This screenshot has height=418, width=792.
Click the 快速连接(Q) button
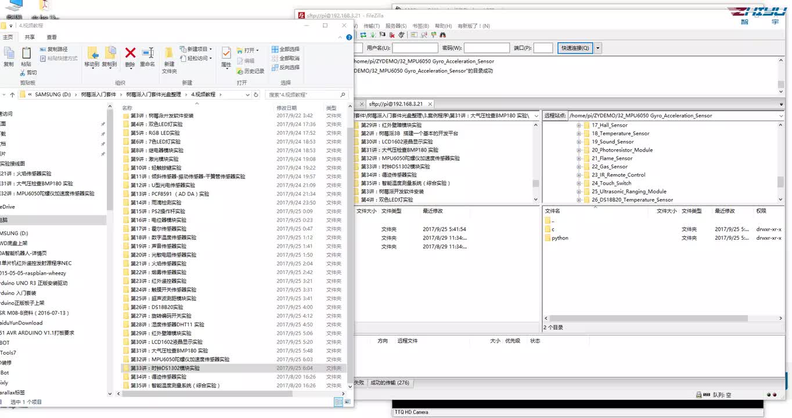(575, 48)
